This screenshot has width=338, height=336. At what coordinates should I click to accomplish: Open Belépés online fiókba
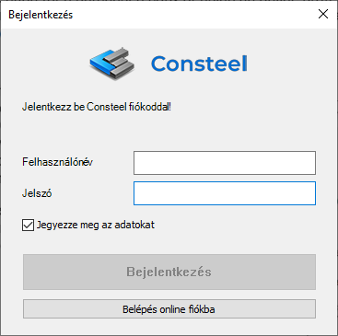169,309
